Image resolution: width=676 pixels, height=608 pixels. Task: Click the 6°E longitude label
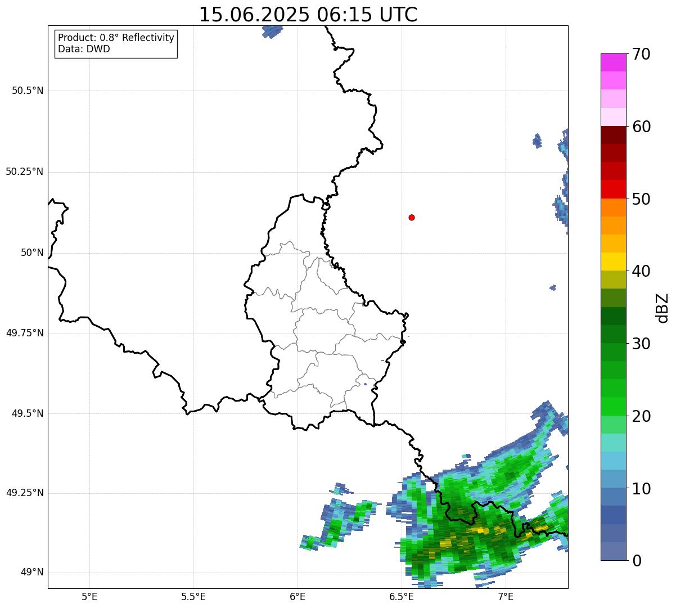pos(298,596)
